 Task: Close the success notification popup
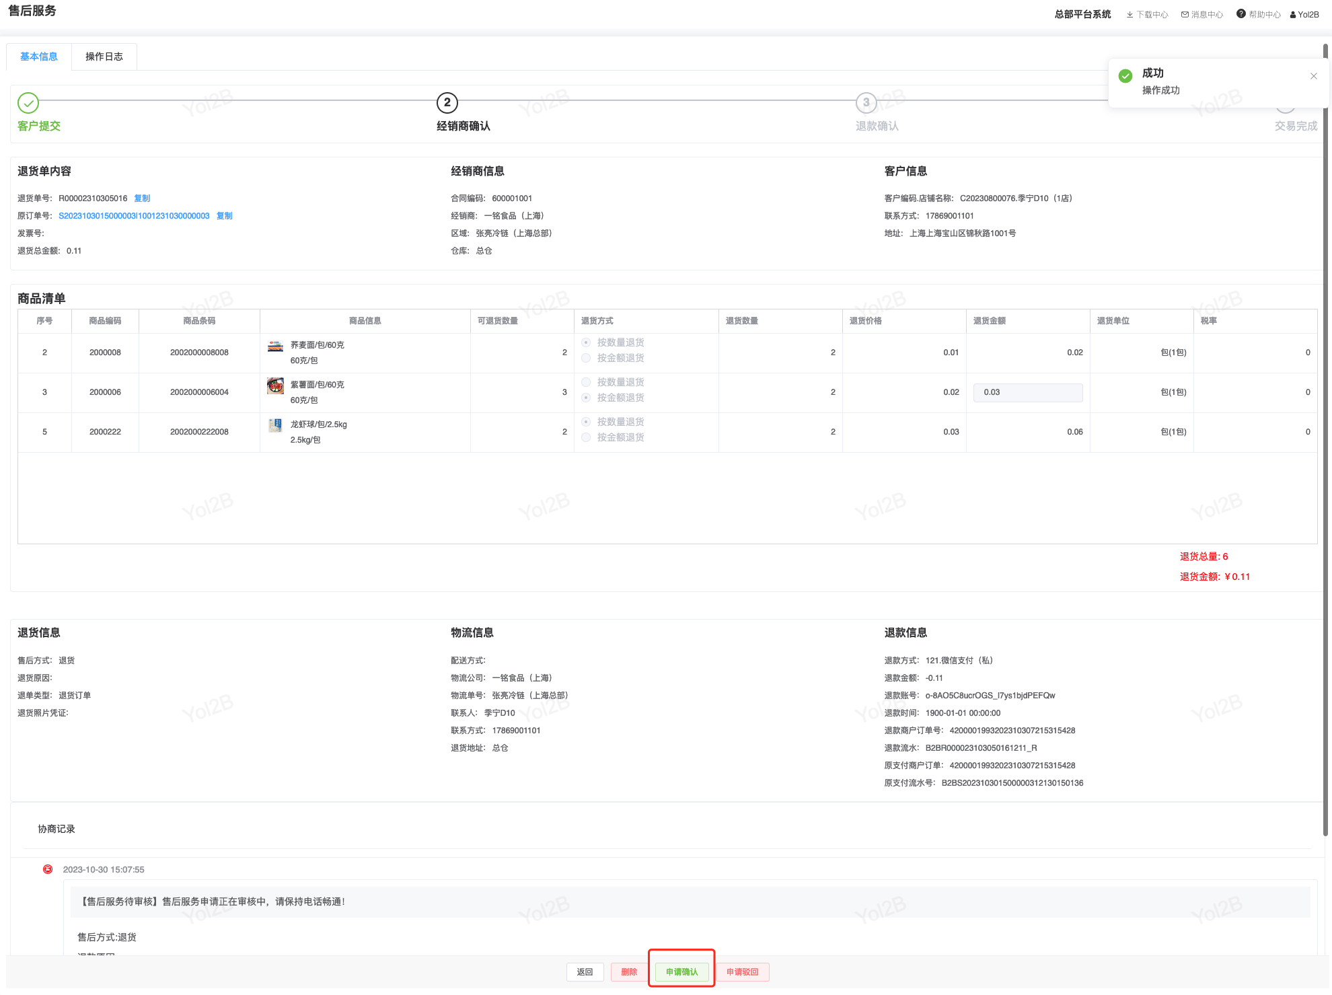[1313, 76]
